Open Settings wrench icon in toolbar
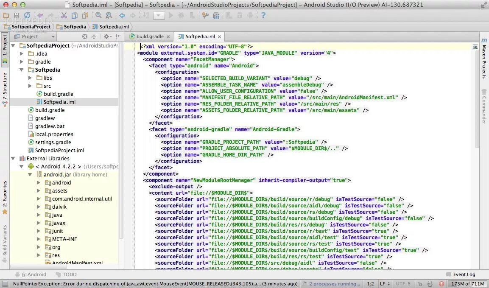 pyautogui.click(x=205, y=15)
